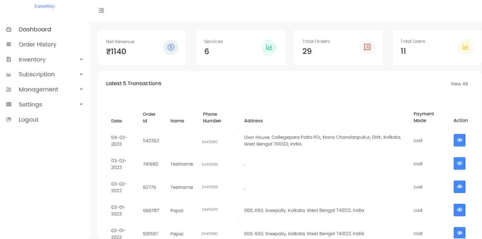Expand the Subscription submenu chevron
Image resolution: width=482 pixels, height=239 pixels.
tap(81, 74)
